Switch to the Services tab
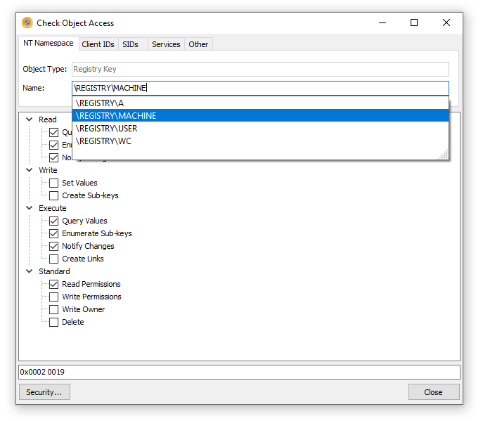483x421 pixels. coord(166,44)
